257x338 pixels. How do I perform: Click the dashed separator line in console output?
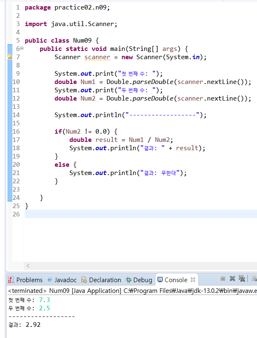point(42,316)
